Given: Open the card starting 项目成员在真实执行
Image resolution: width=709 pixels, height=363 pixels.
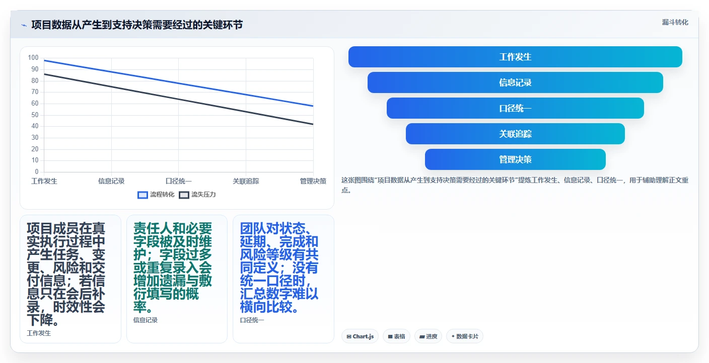Looking at the screenshot, I should coord(70,279).
